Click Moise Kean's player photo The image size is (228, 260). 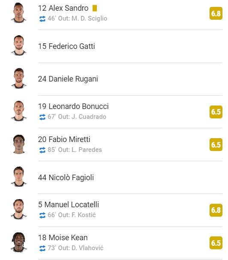pos(19,242)
